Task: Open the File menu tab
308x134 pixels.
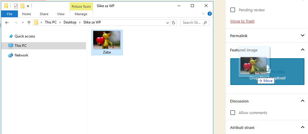Action: (10, 14)
